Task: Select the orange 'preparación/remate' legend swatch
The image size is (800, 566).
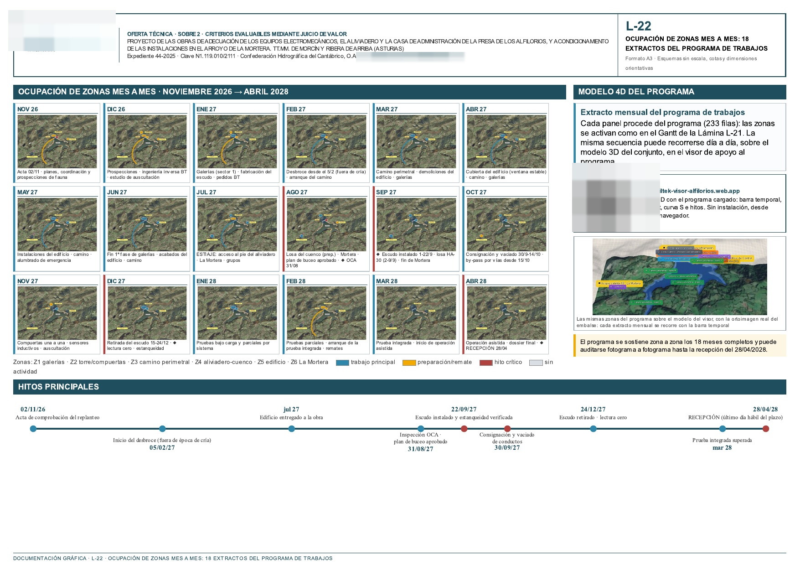Action: click(x=409, y=363)
